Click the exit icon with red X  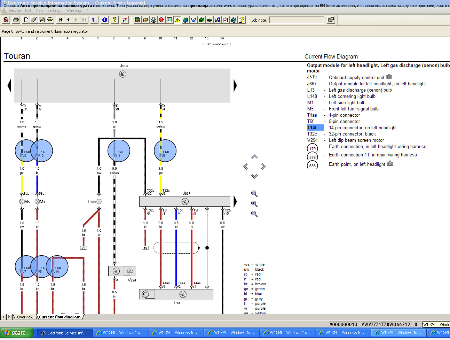[6, 20]
